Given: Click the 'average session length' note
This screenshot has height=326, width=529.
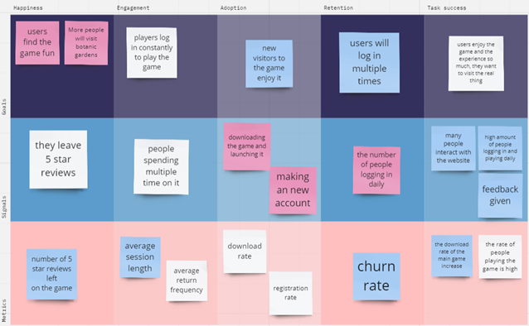Looking at the screenshot, I should [140, 257].
